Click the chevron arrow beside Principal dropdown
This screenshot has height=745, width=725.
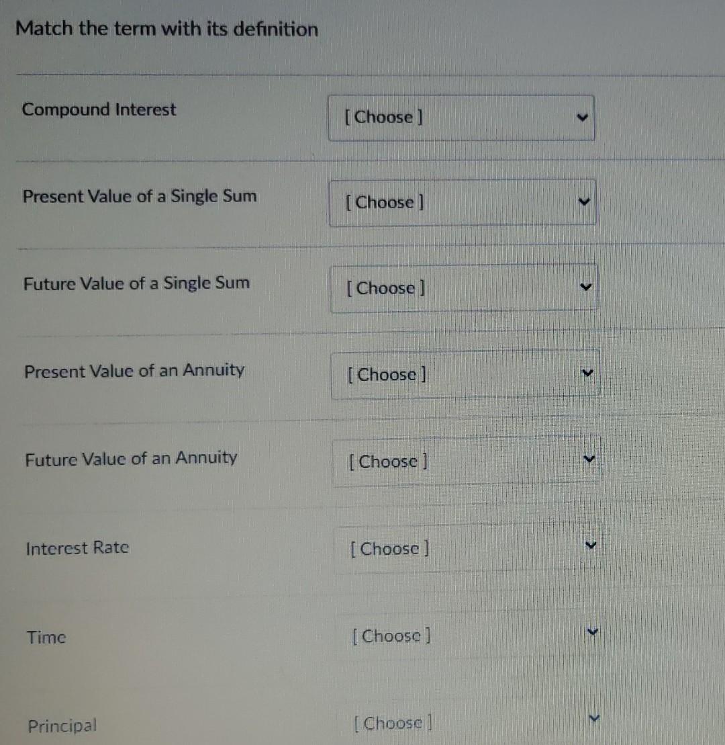(593, 717)
